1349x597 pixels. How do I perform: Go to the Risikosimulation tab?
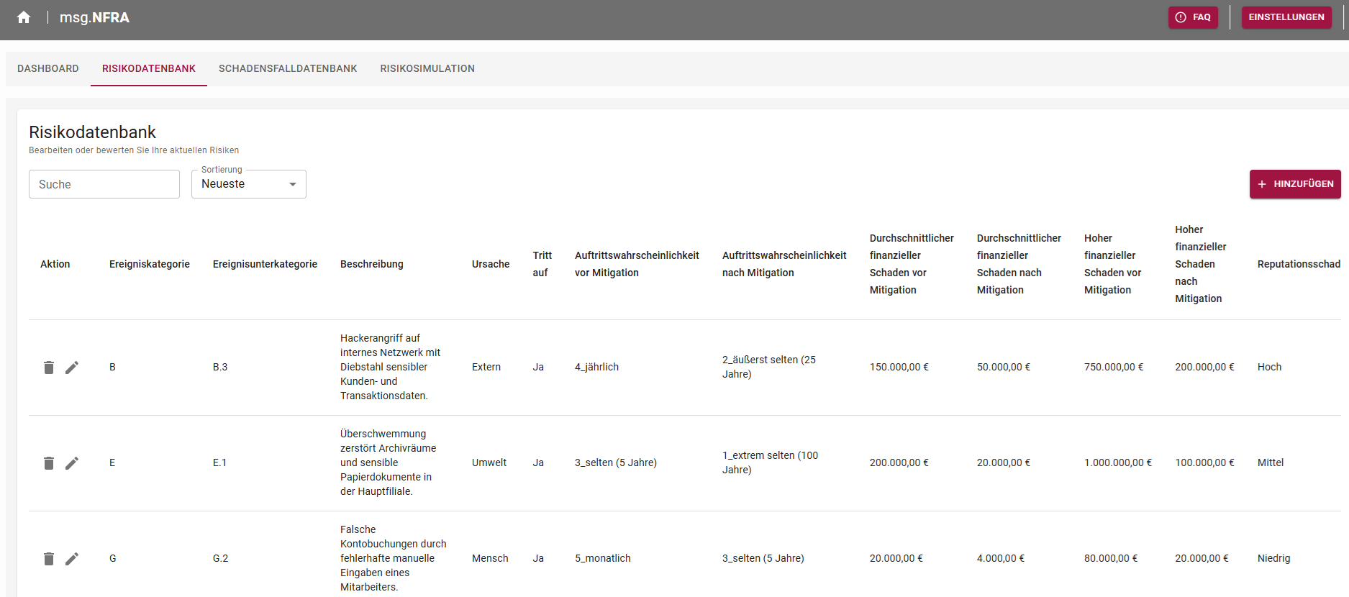tap(427, 68)
